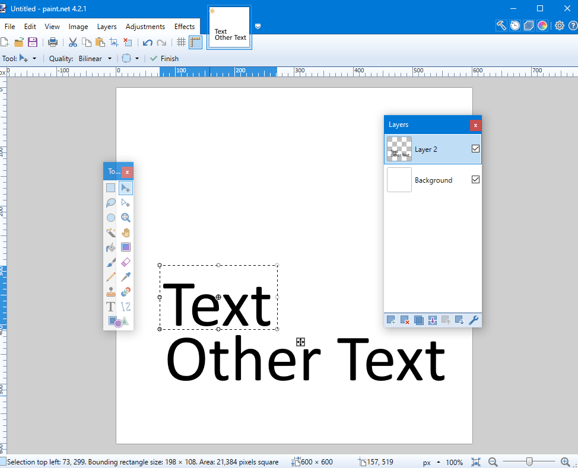Select the Paint Bucket tool

[x=110, y=247]
